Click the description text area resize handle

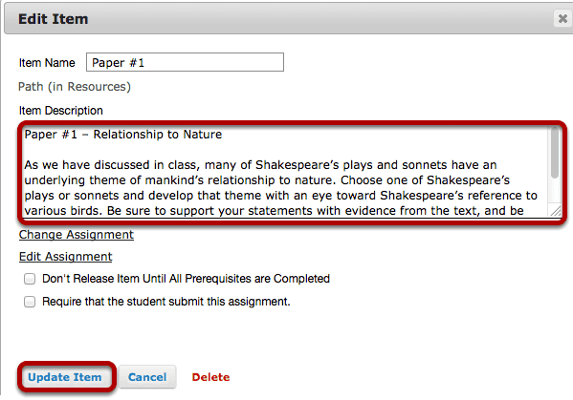[x=556, y=211]
